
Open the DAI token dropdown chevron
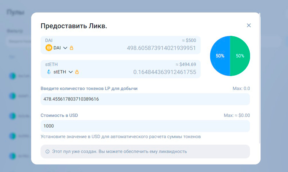tap(65, 48)
